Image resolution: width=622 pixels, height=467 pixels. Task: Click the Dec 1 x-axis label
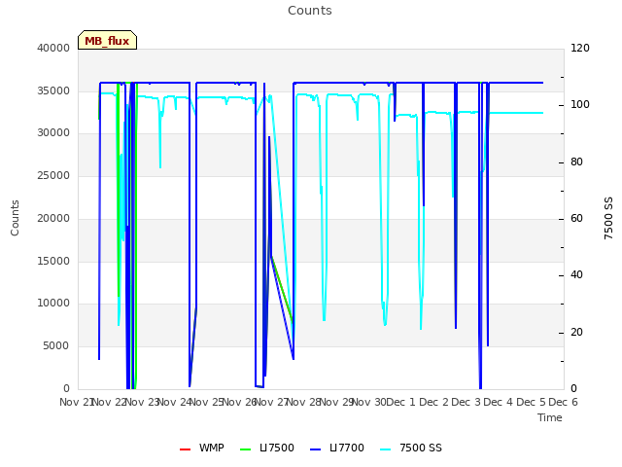click(400, 402)
